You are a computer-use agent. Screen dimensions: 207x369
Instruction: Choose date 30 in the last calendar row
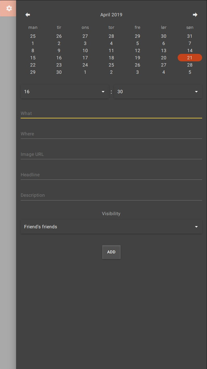click(59, 72)
